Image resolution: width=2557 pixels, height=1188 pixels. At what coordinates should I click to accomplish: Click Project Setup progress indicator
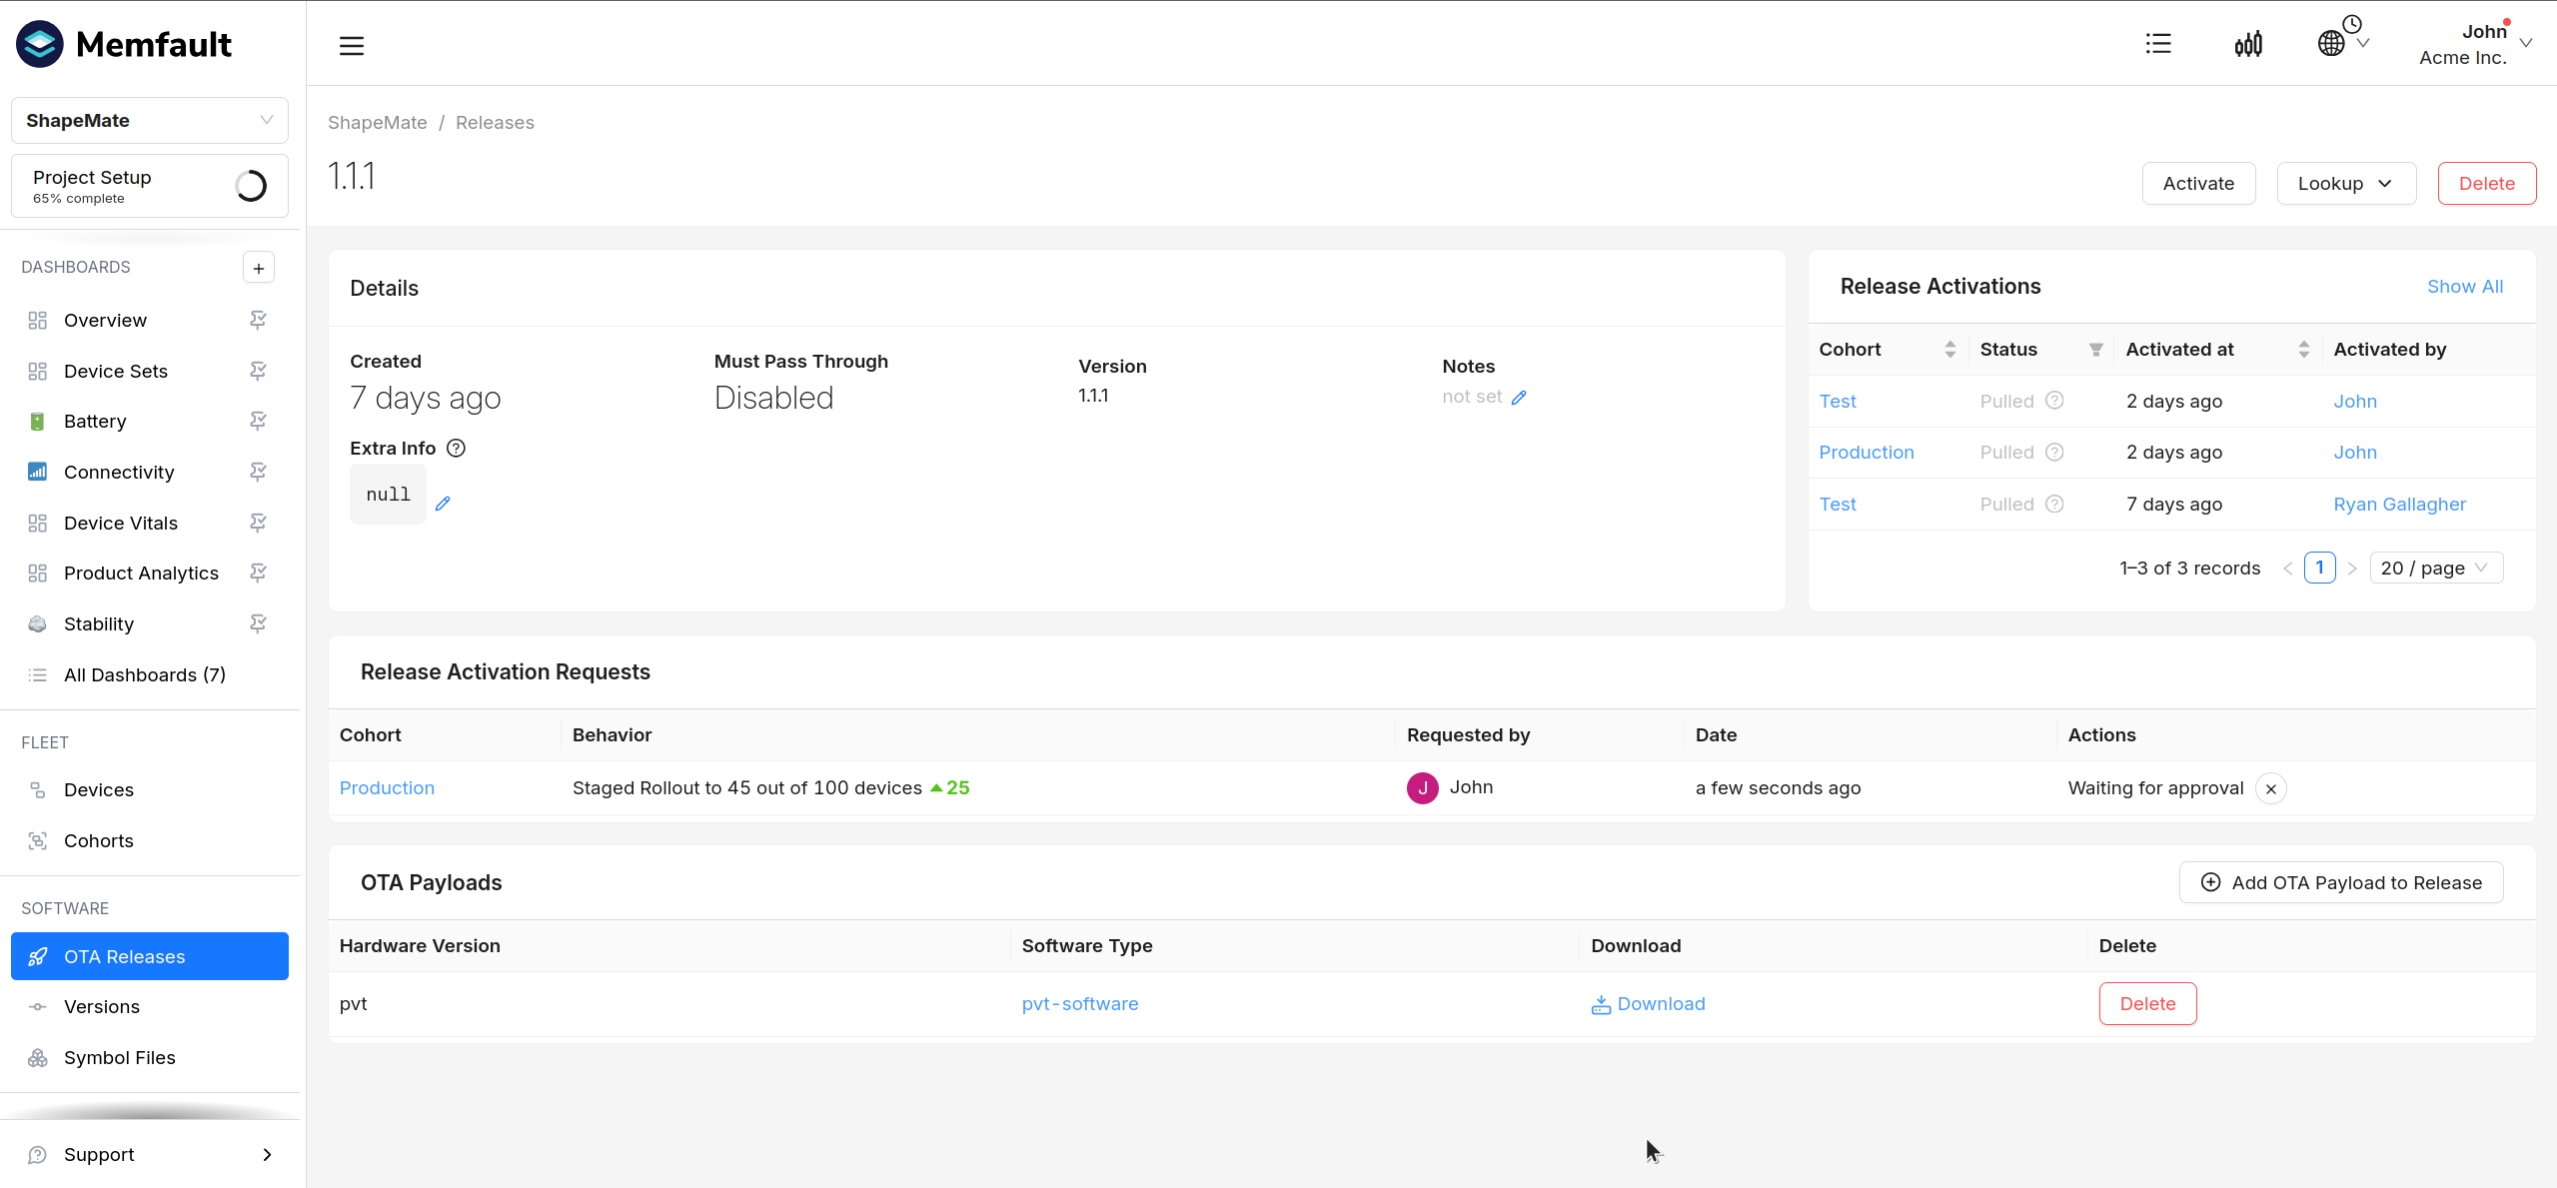[x=251, y=186]
